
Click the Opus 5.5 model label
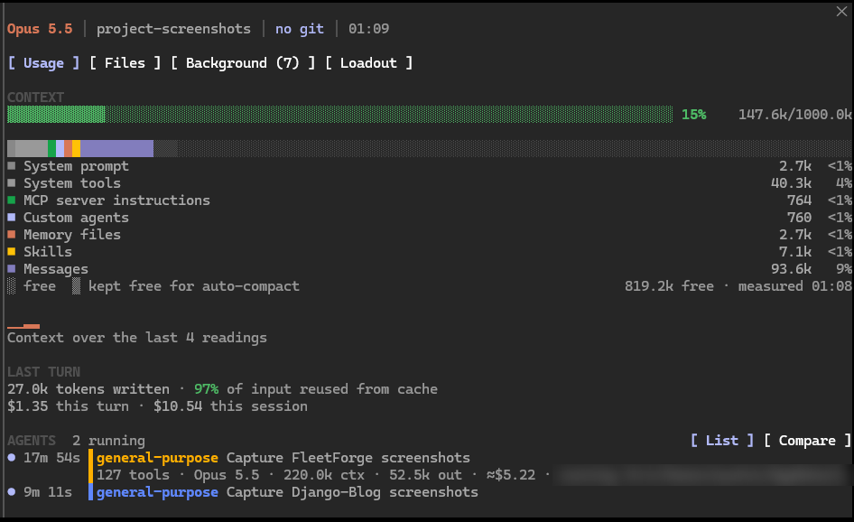coord(40,29)
